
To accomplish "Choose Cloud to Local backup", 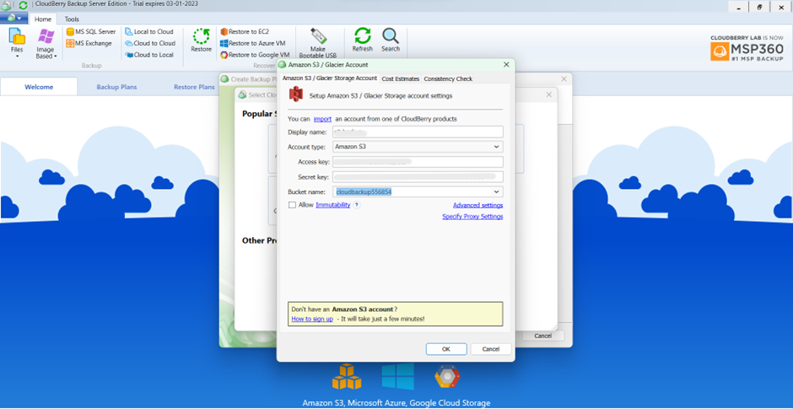I will (x=149, y=55).
